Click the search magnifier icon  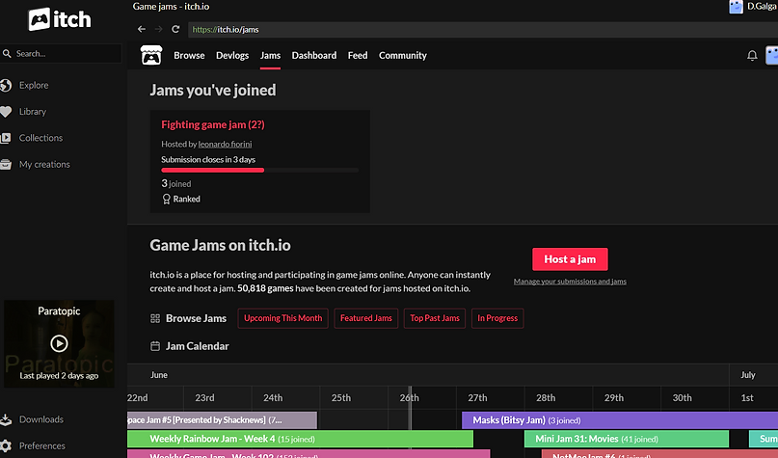pos(7,54)
